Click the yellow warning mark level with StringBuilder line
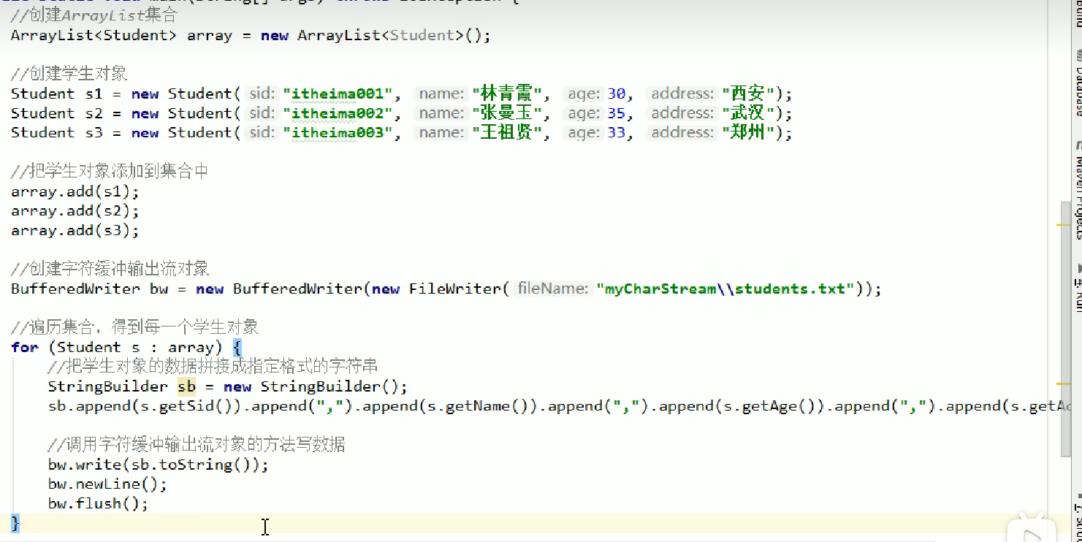This screenshot has height=542, width=1082. coord(1064,383)
